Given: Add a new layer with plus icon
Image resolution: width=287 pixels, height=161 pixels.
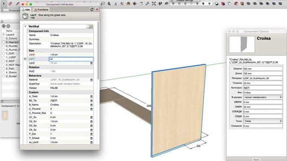Looking at the screenshot, I should [4, 26].
